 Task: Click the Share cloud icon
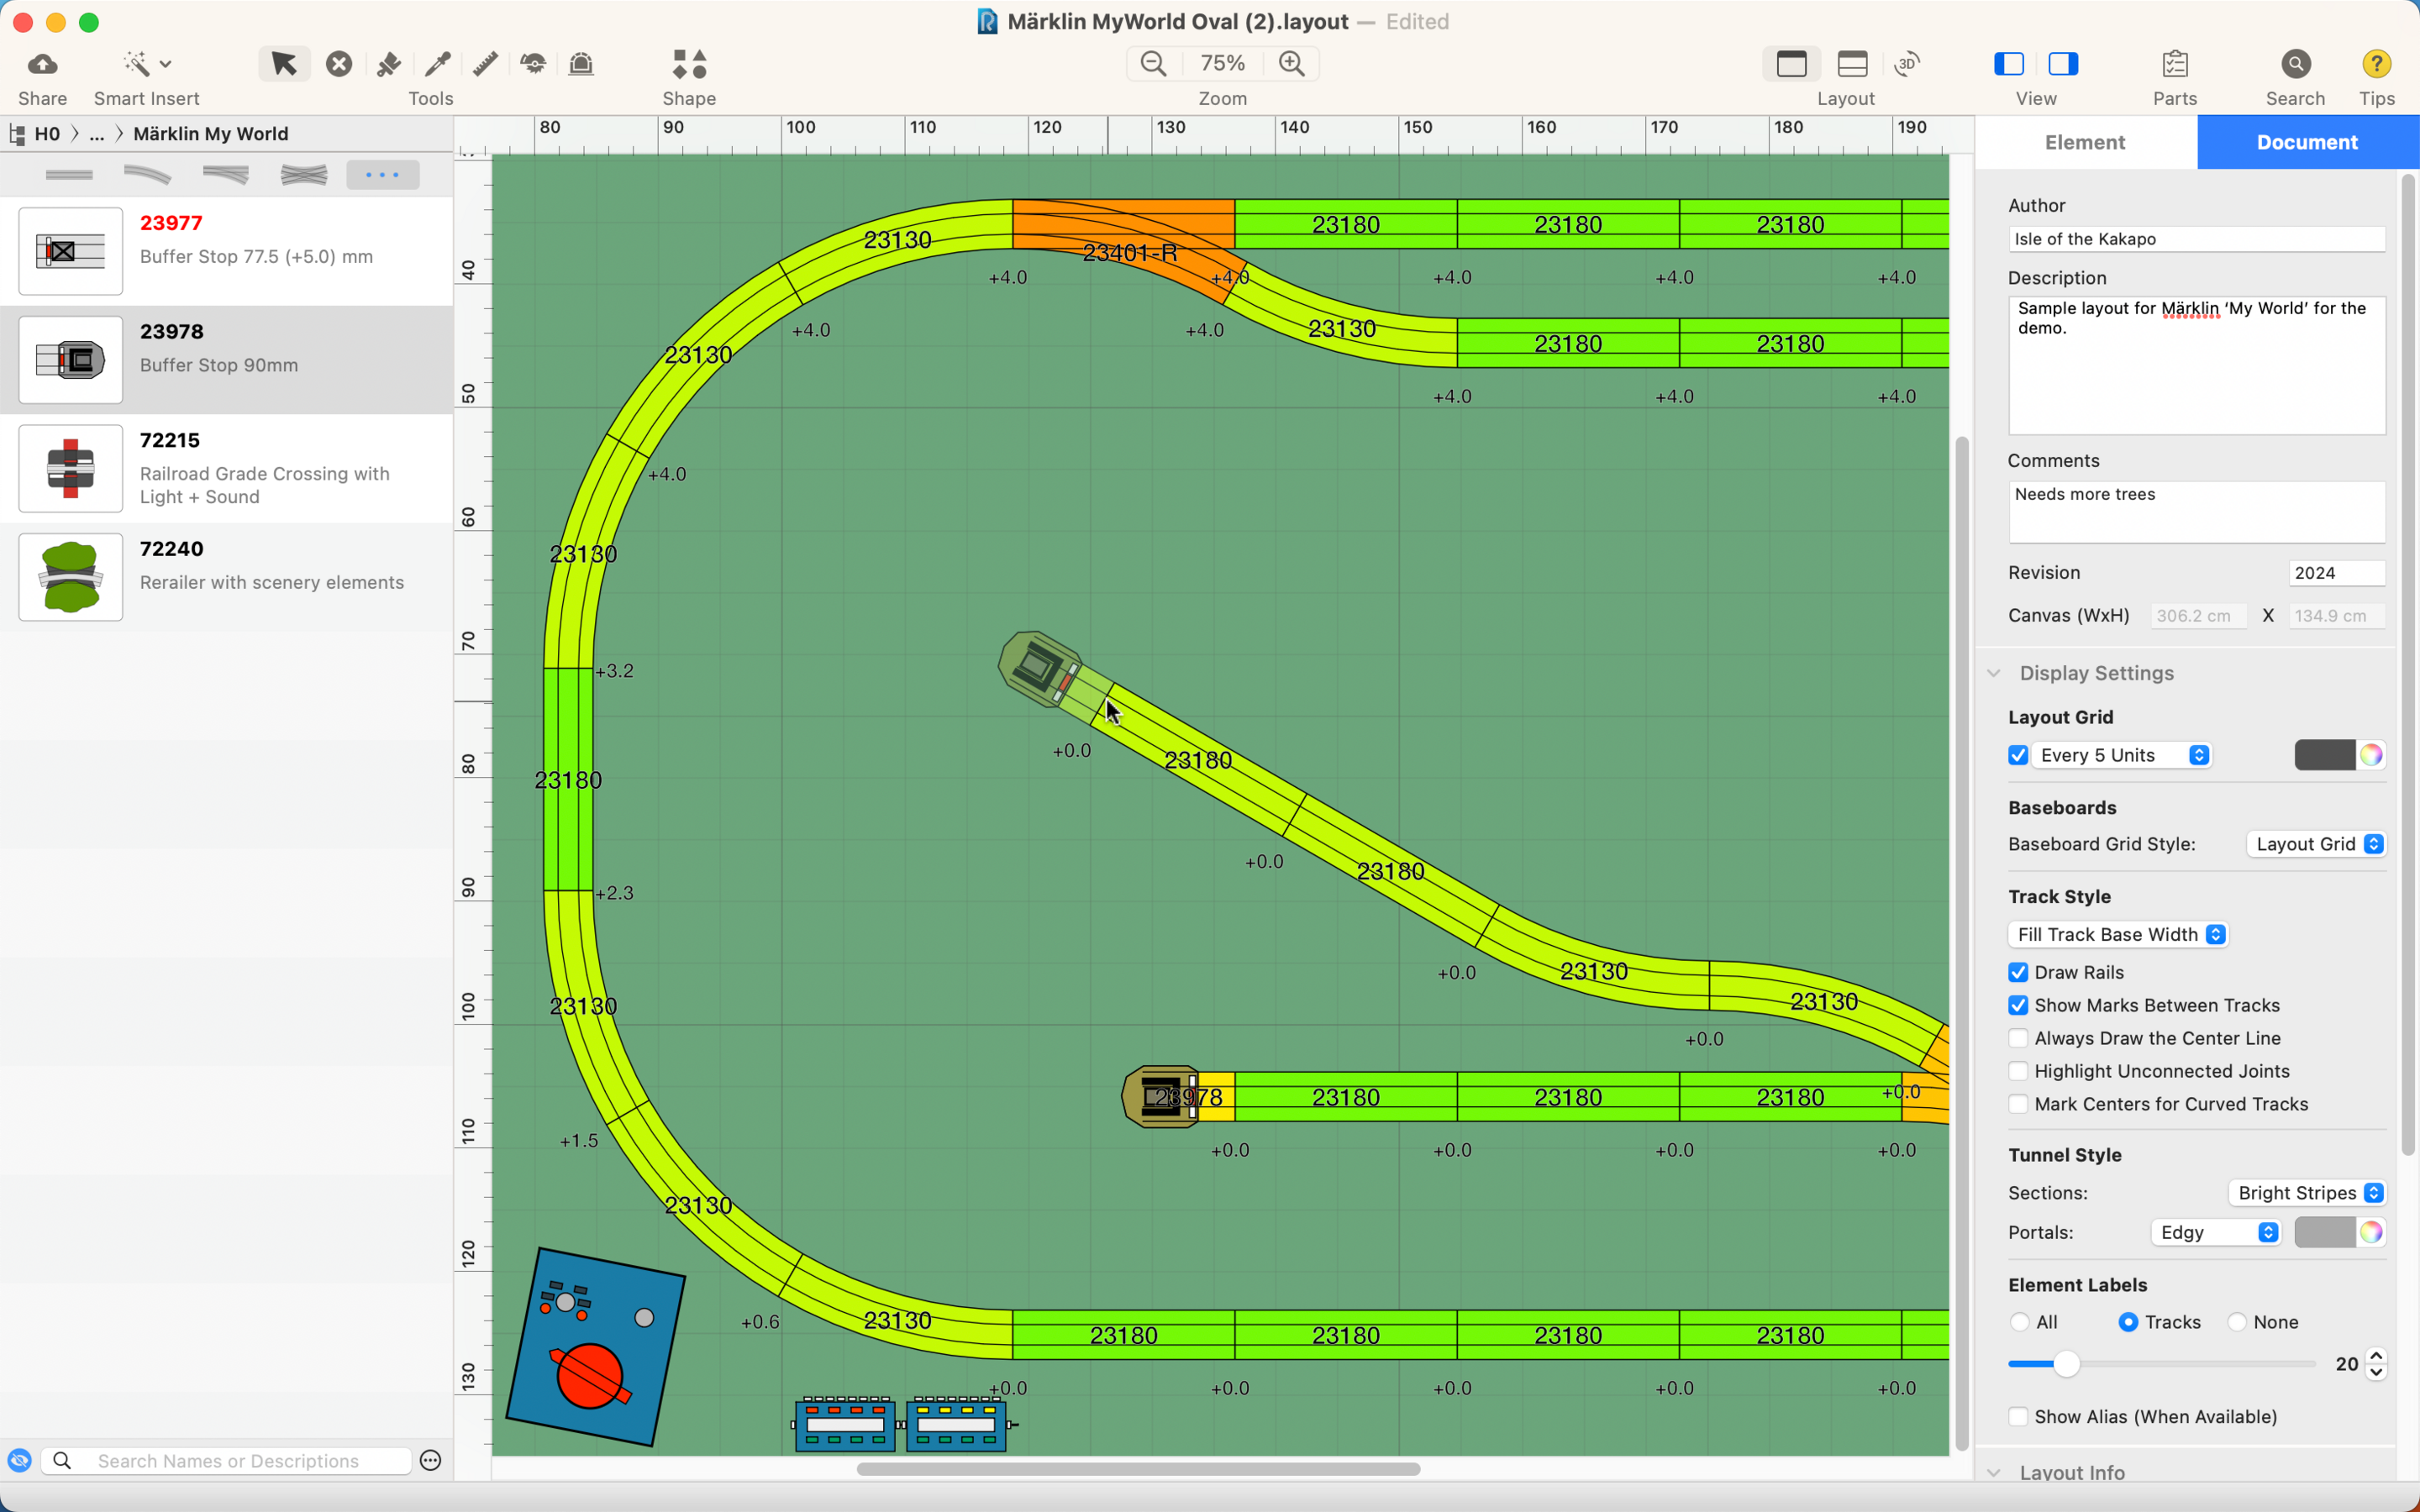42,64
